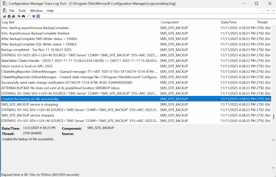Image resolution: width=276 pixels, height=177 pixels.
Task: Click the application icon left of File menu
Action: 5,11
